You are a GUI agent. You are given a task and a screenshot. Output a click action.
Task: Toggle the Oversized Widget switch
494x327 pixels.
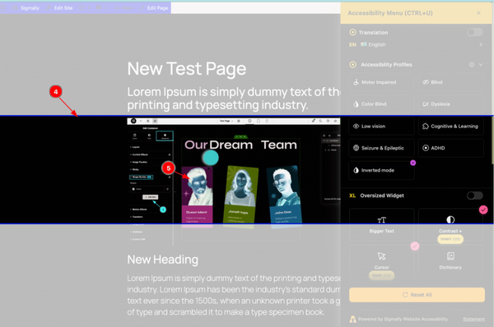(x=475, y=196)
